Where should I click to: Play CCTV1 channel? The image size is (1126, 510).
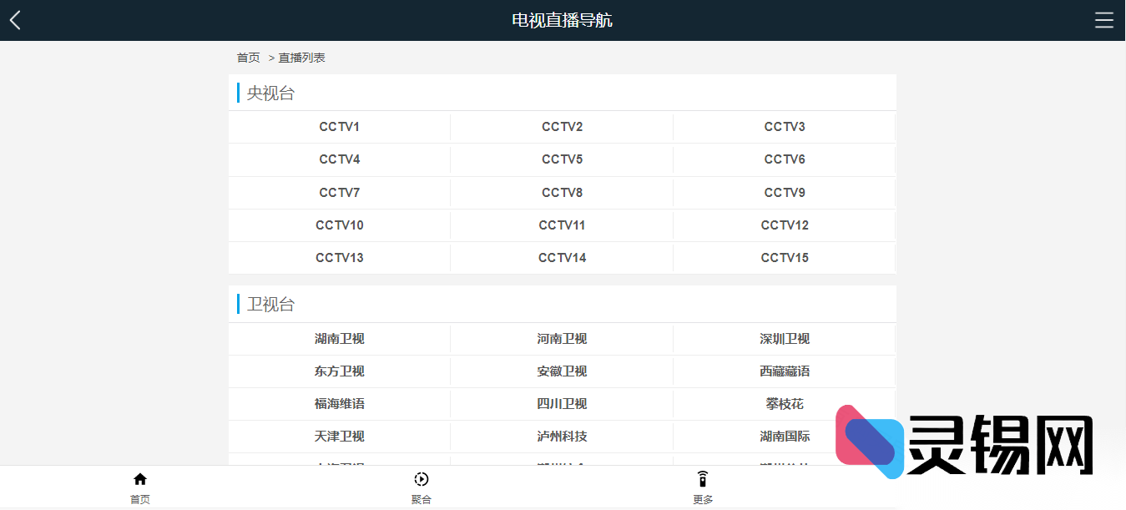coord(339,126)
